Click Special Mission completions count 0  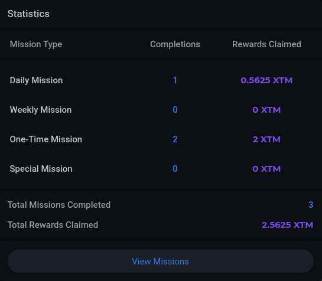(175, 169)
